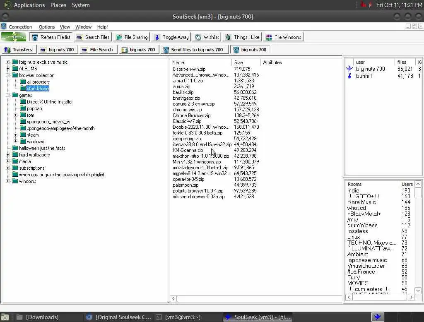
Task: Select the auxiliary cable playlist folder icon
Action: click(15, 174)
